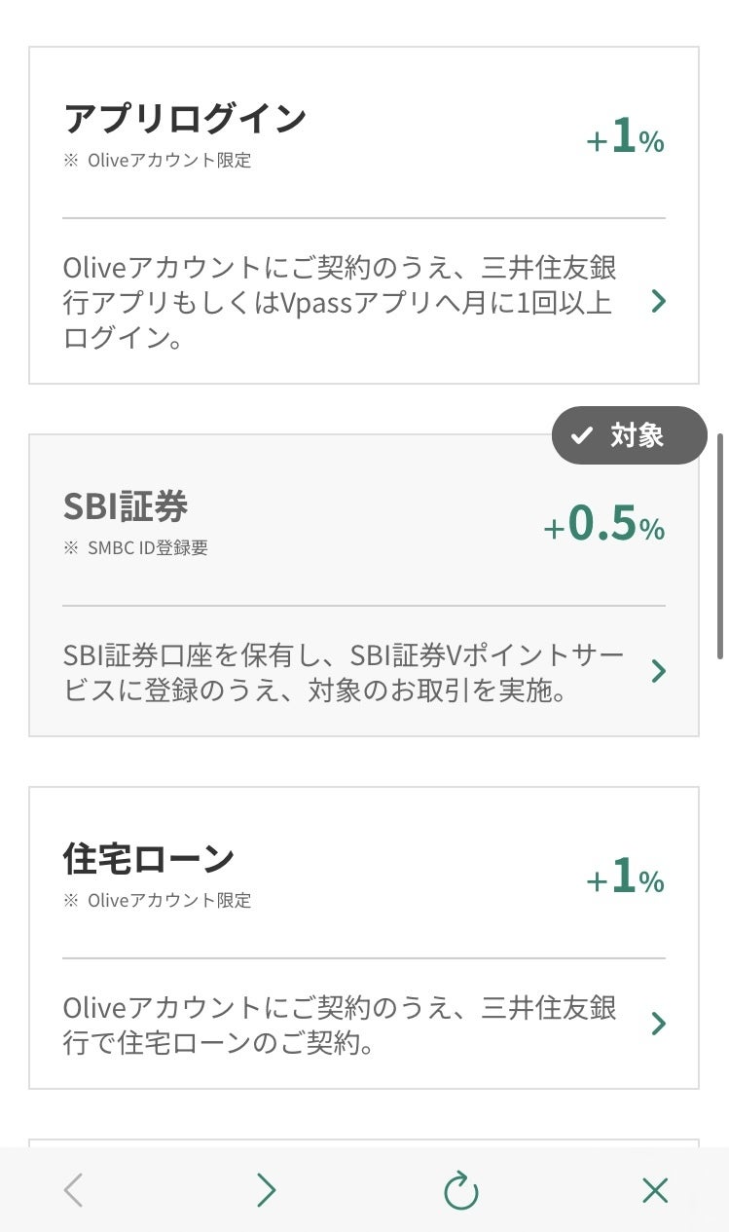The width and height of the screenshot is (729, 1232).
Task: Tap the browser forward arrow icon
Action: [x=266, y=1189]
